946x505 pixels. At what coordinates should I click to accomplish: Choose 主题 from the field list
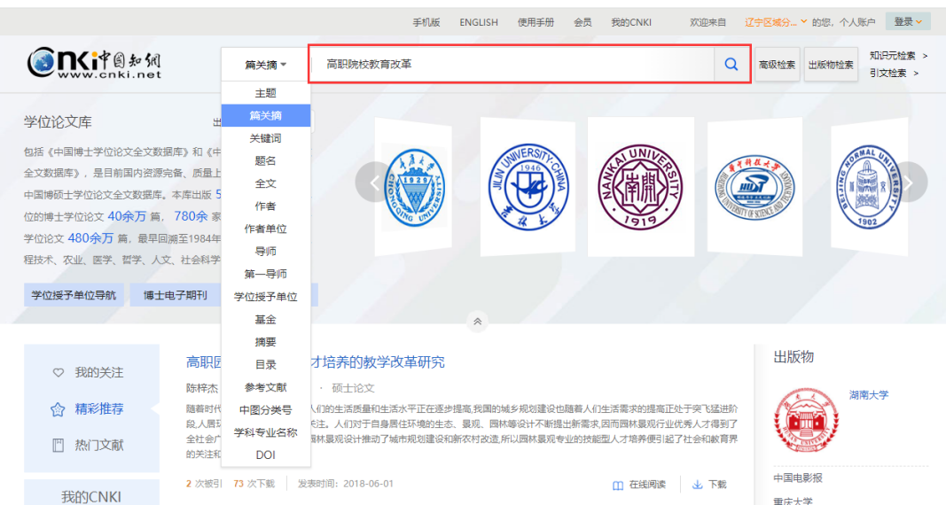(x=265, y=93)
